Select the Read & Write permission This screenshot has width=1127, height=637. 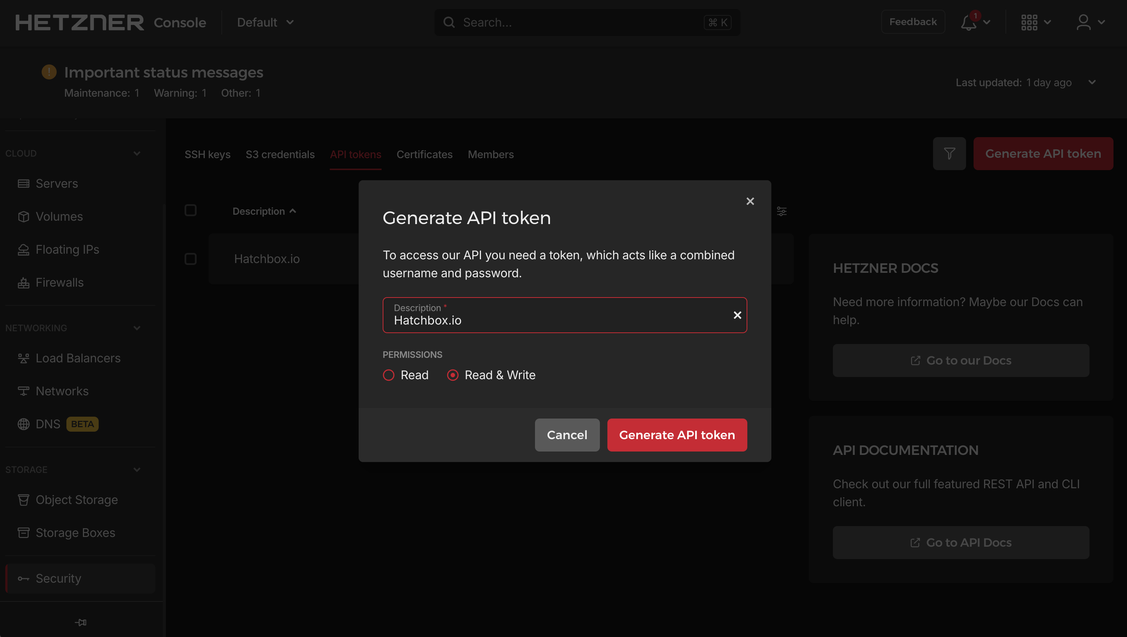click(452, 375)
